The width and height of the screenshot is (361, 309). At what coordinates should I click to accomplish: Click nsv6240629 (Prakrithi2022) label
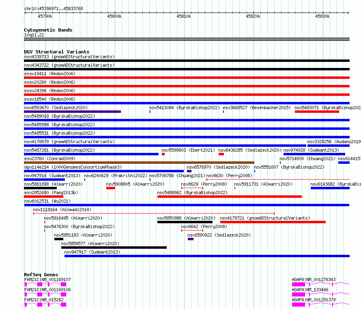click(x=116, y=176)
